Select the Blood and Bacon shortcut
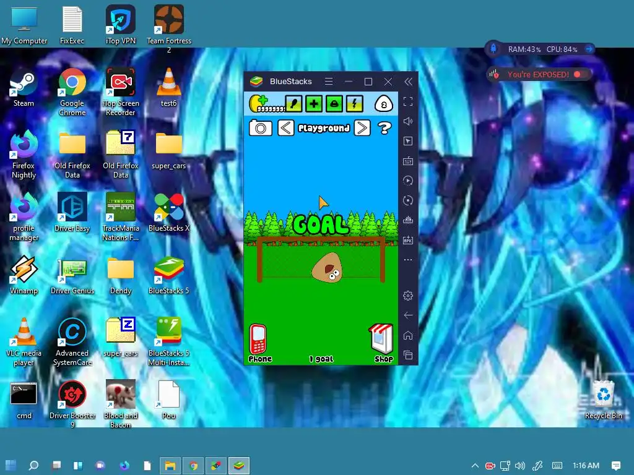Image resolution: width=634 pixels, height=475 pixels. pyautogui.click(x=121, y=404)
